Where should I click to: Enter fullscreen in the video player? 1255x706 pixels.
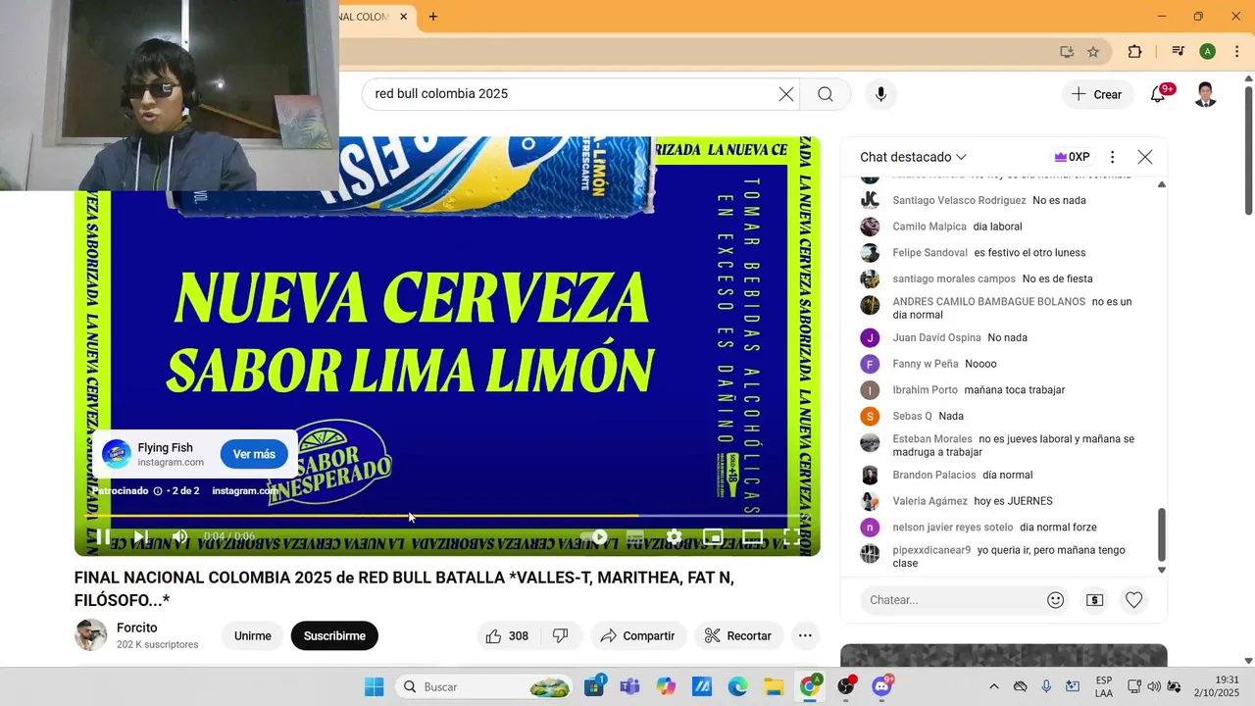tap(791, 536)
